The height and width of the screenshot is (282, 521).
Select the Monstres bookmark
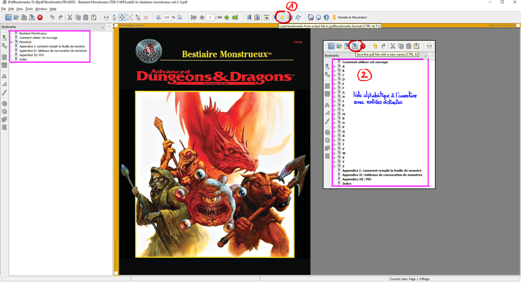click(x=25, y=42)
